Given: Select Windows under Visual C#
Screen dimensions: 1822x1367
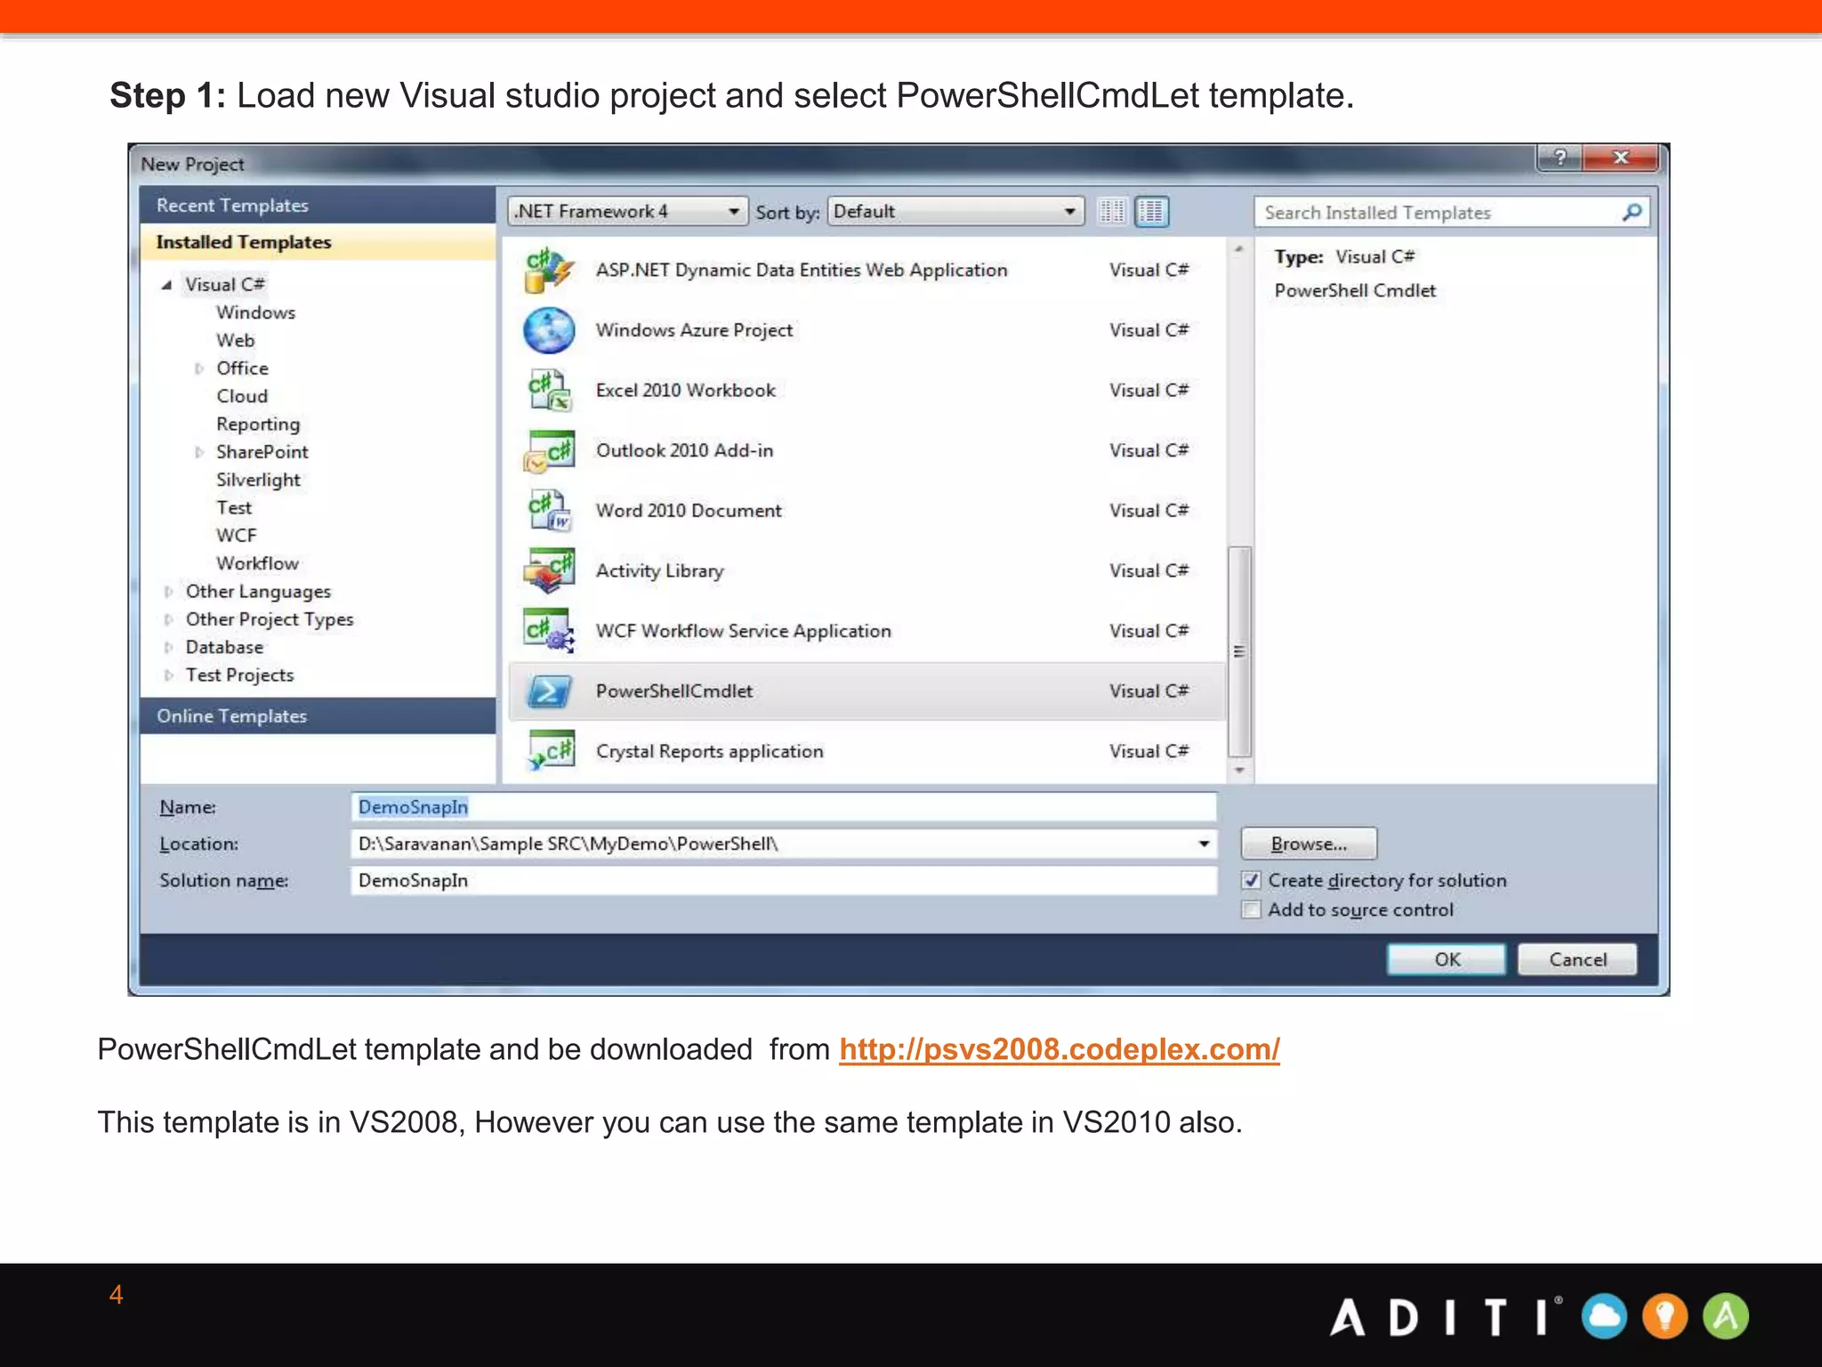Looking at the screenshot, I should click(255, 312).
